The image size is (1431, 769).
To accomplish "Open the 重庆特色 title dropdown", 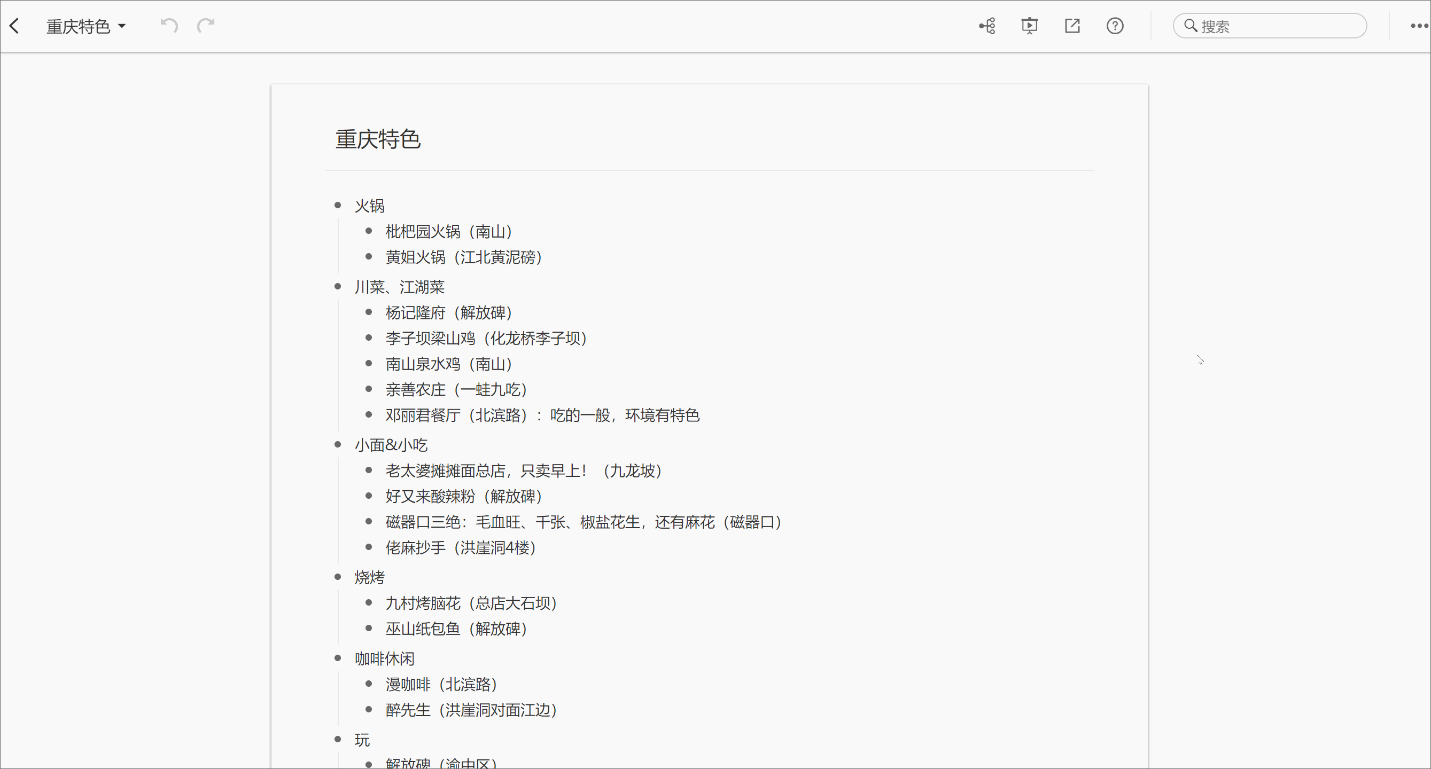I will [x=123, y=26].
